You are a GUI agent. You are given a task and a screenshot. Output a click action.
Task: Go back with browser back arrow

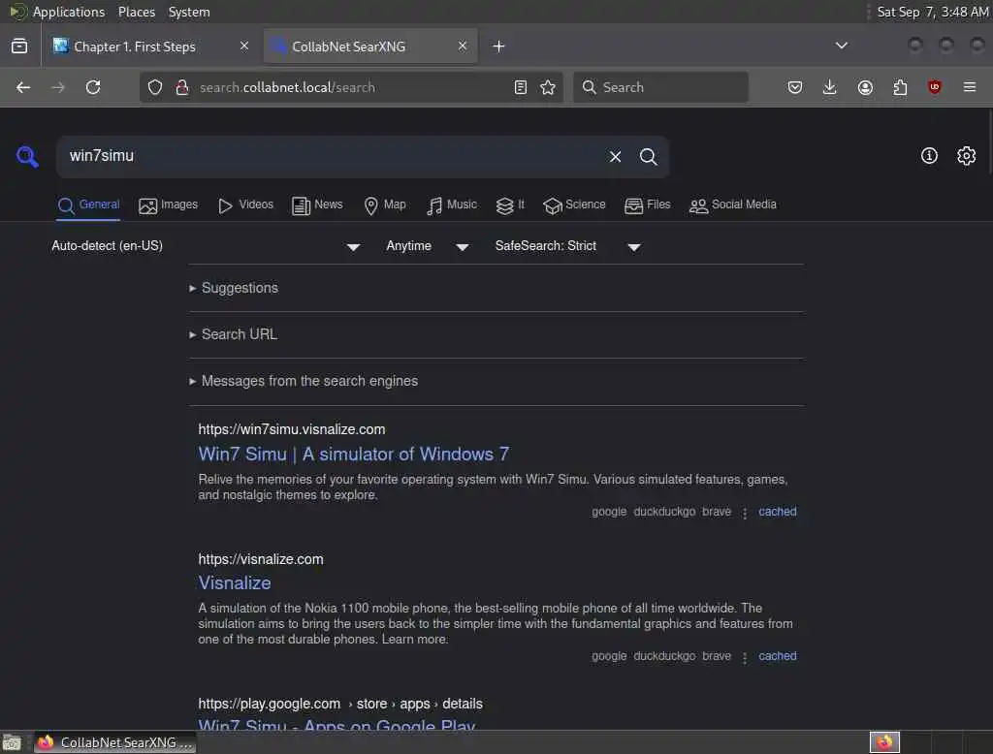[x=23, y=87]
